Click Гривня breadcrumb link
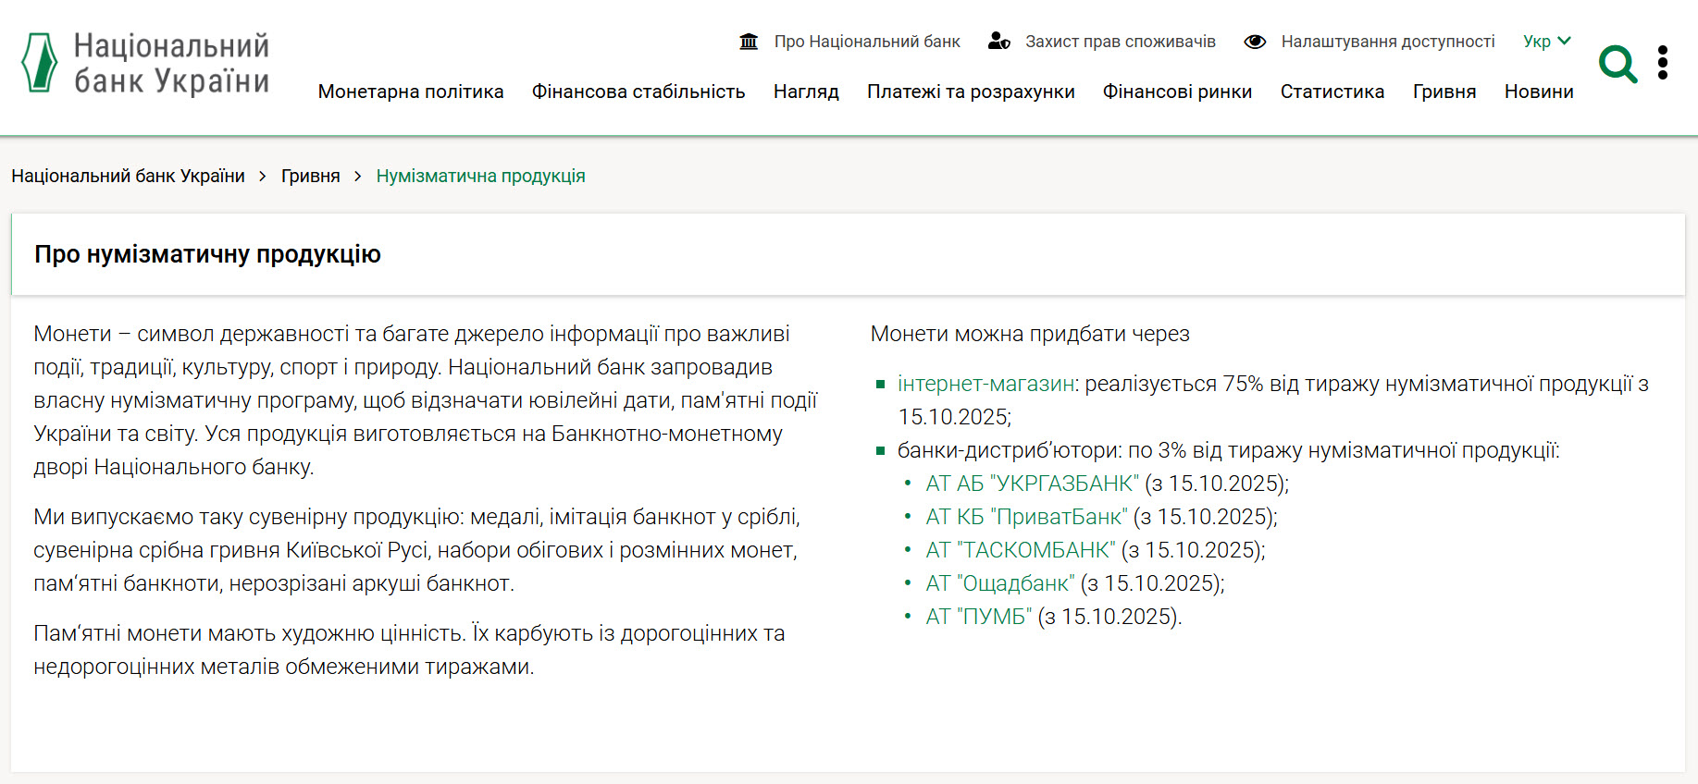This screenshot has height=784, width=1698. [x=310, y=176]
